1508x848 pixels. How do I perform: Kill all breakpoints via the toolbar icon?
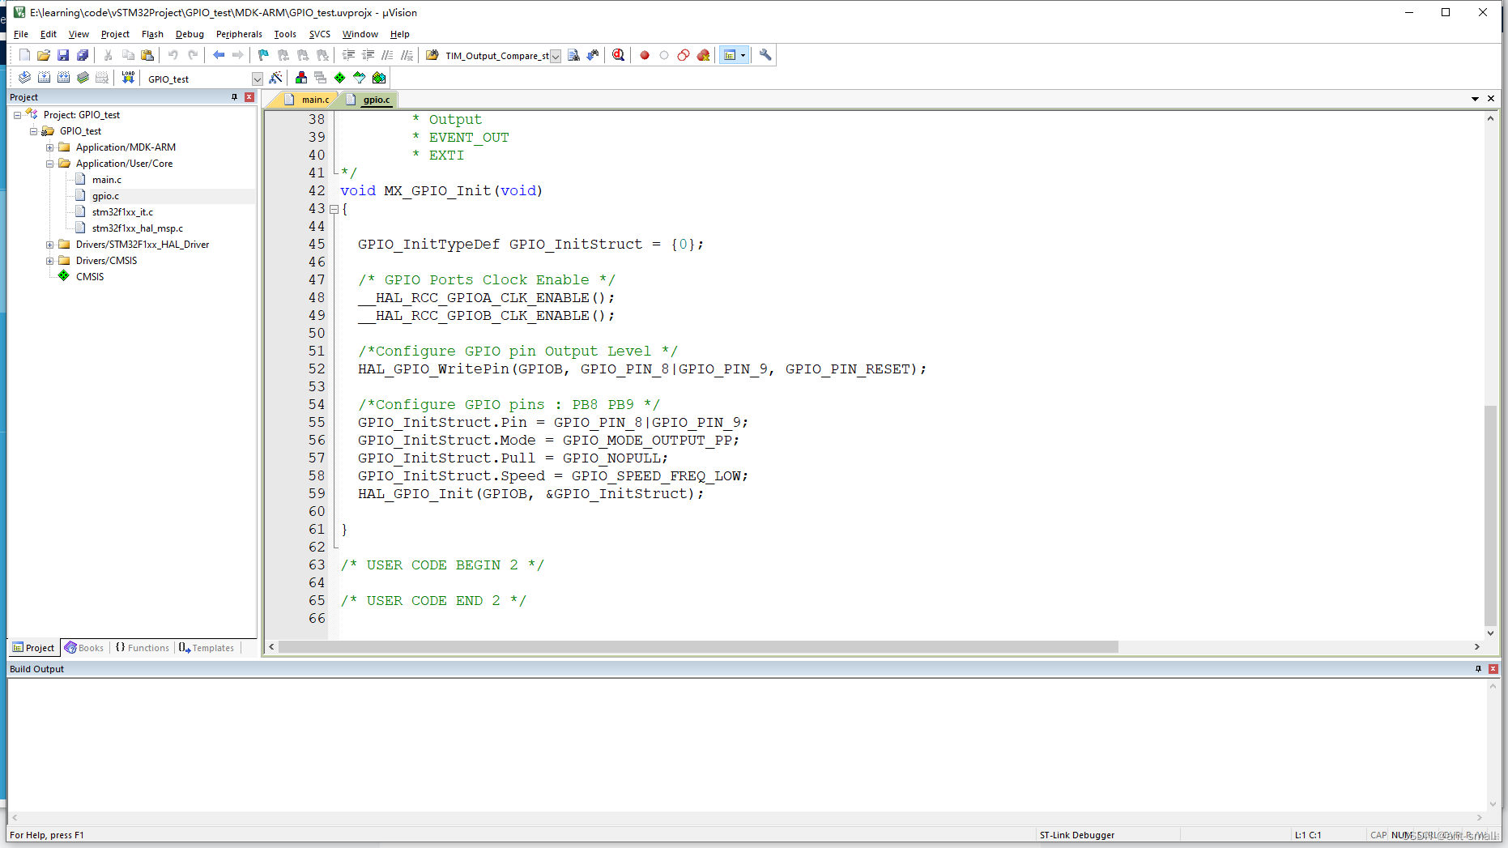click(x=703, y=55)
